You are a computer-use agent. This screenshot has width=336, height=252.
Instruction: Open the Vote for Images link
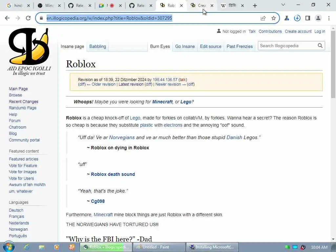[23, 172]
